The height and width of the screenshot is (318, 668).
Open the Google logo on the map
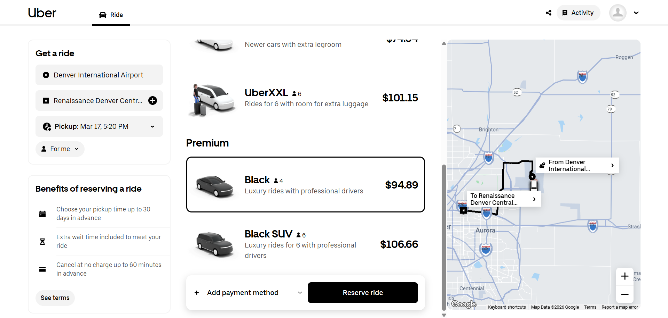point(464,304)
